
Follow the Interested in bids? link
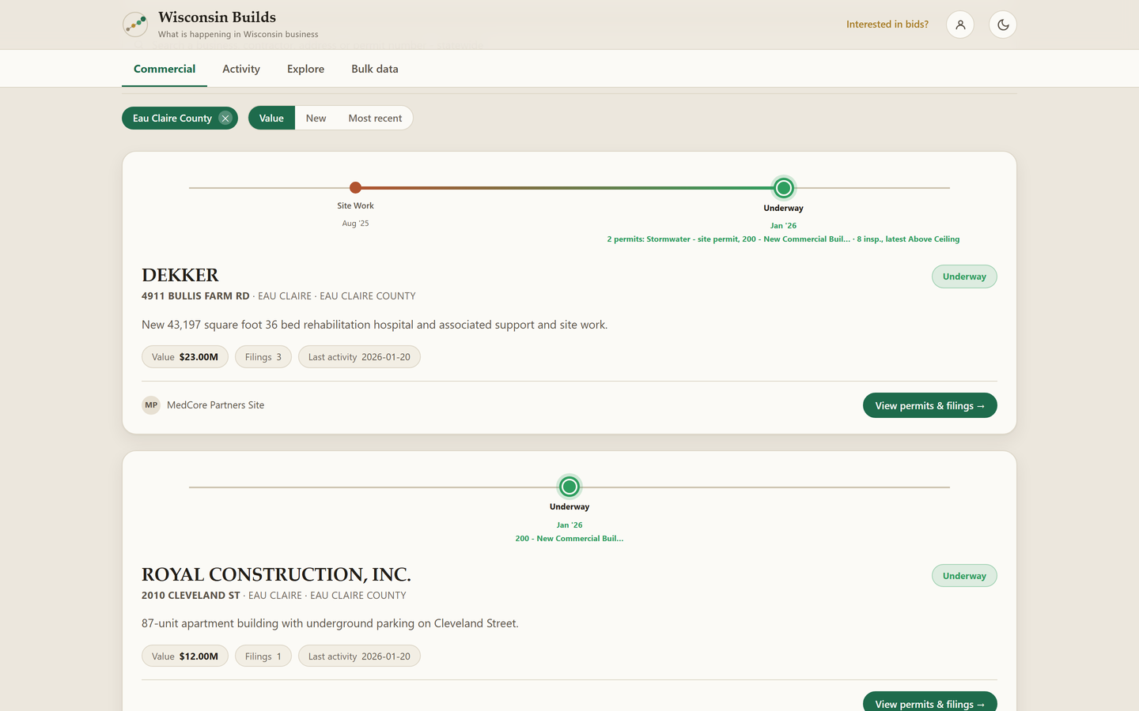tap(887, 24)
